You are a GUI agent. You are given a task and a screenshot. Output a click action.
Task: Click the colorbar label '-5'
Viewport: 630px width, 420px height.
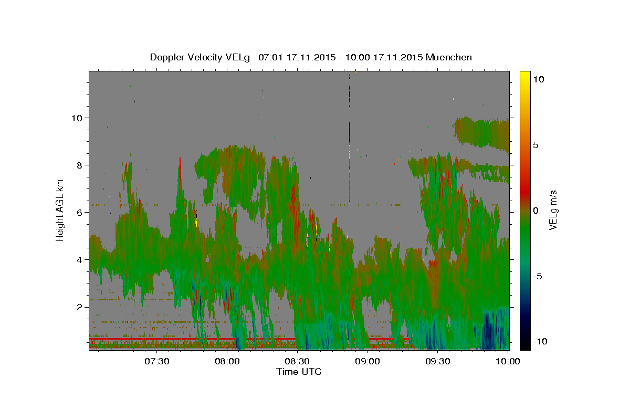pos(538,276)
